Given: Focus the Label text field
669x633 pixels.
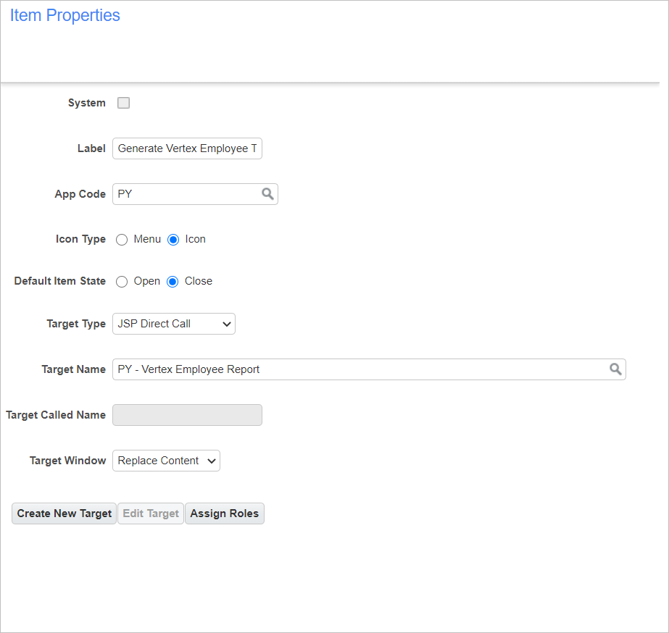Looking at the screenshot, I should (x=187, y=148).
